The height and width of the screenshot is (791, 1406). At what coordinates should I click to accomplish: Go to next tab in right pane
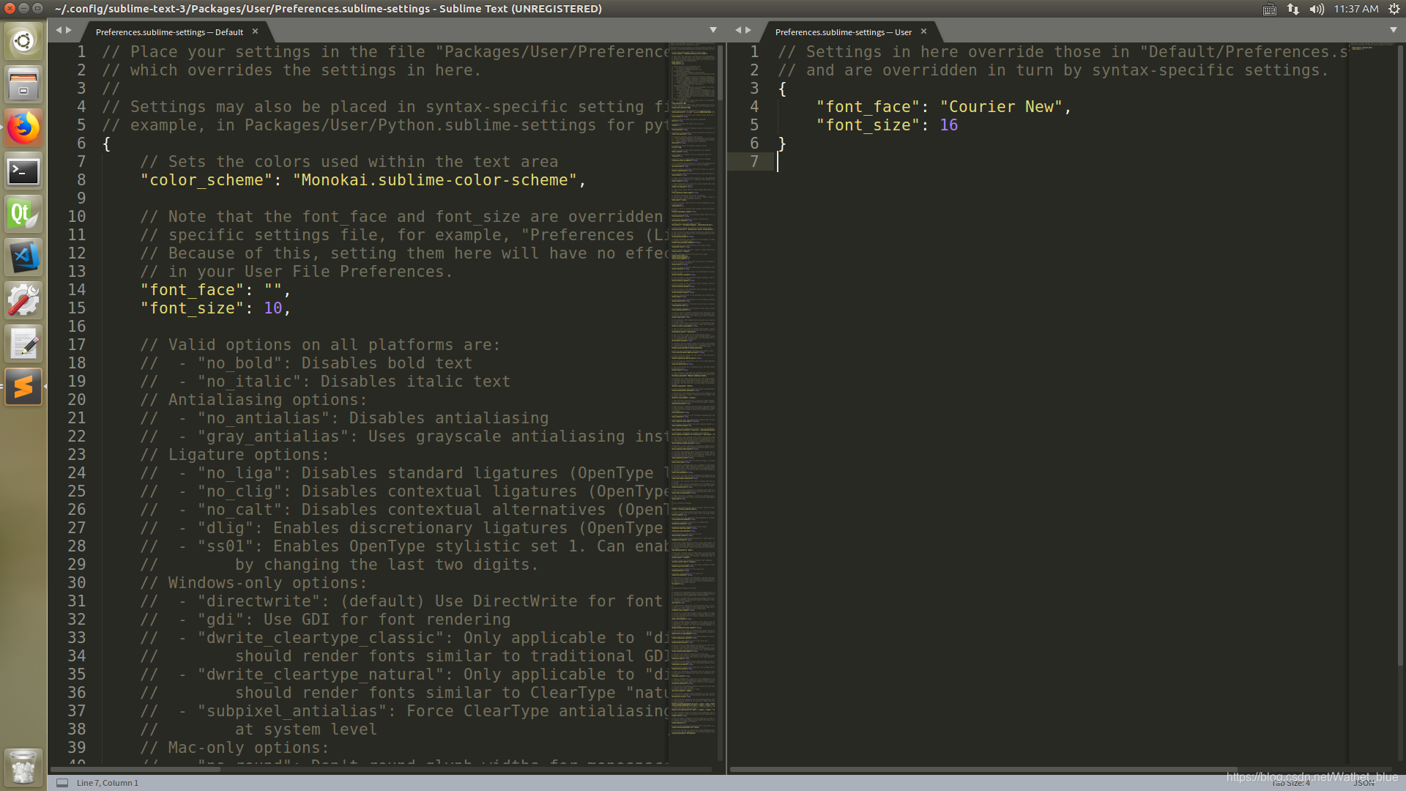click(748, 30)
